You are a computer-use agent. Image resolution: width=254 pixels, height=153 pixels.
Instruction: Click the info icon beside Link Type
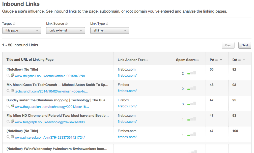[107, 24]
